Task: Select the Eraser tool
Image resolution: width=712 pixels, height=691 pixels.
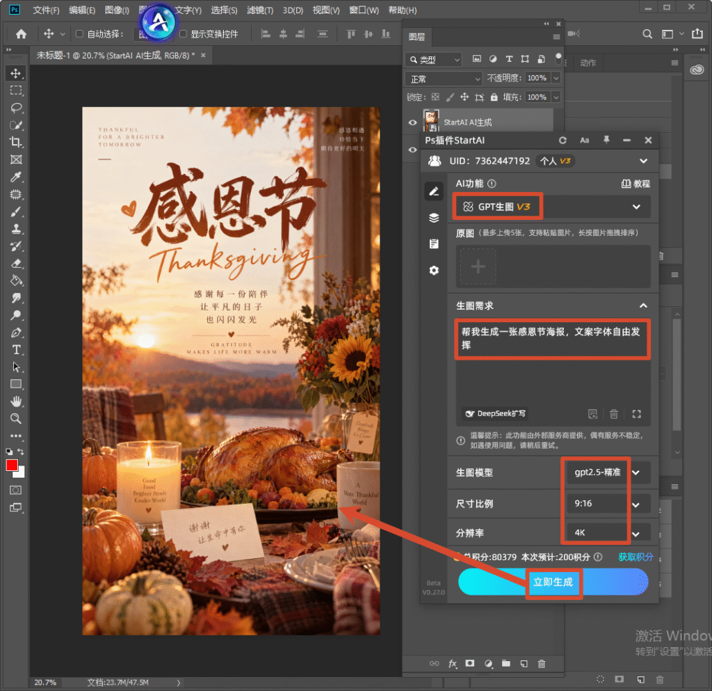Action: tap(16, 264)
